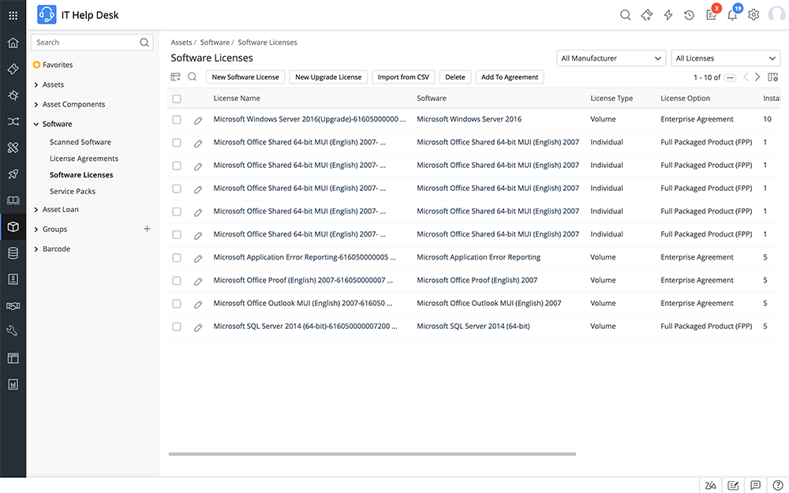Screen dimensions: 789x493
Task: Open the All Licenses dropdown
Action: pos(725,58)
